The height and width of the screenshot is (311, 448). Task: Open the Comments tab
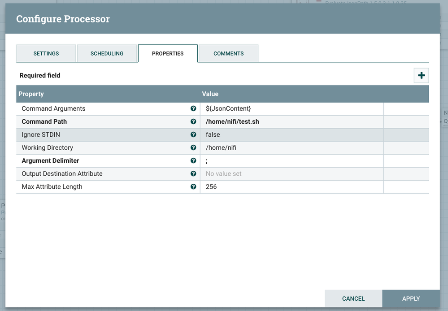coord(228,53)
